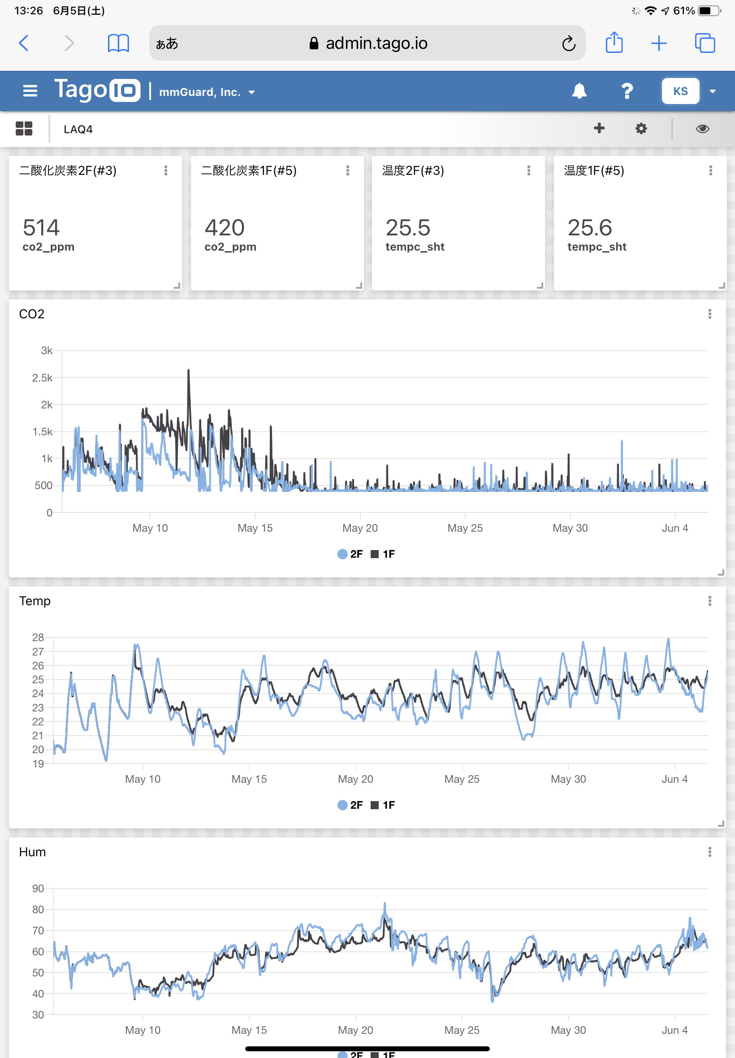Toggle 2F series in CO2 legend
The width and height of the screenshot is (735, 1058).
350,554
